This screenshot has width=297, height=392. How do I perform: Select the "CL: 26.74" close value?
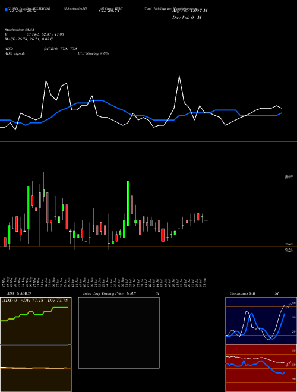click(109, 11)
